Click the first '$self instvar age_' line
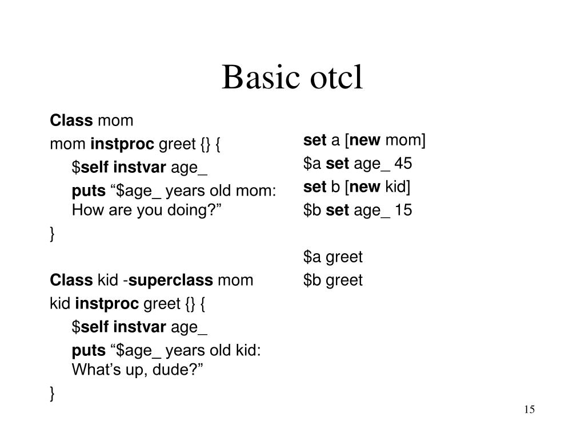 click(x=139, y=167)
